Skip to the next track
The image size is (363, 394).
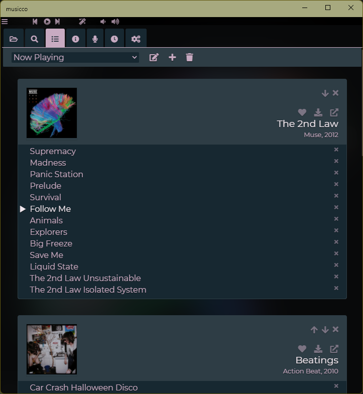pyautogui.click(x=58, y=22)
